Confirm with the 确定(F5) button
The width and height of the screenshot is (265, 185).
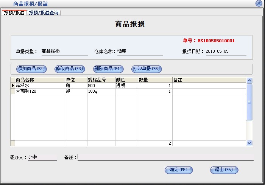179,170
